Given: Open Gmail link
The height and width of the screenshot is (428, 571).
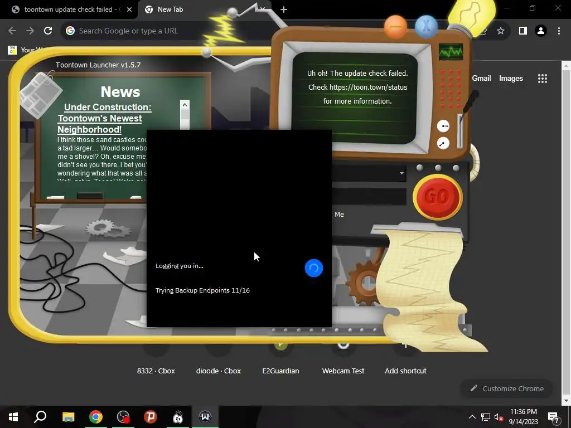Looking at the screenshot, I should 481,78.
